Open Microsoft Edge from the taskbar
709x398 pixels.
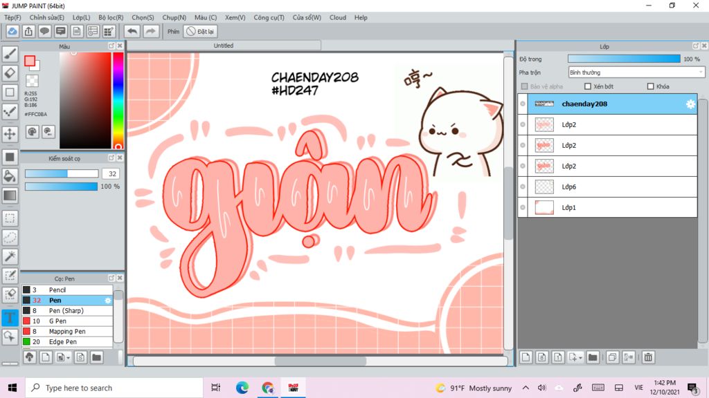(242, 388)
